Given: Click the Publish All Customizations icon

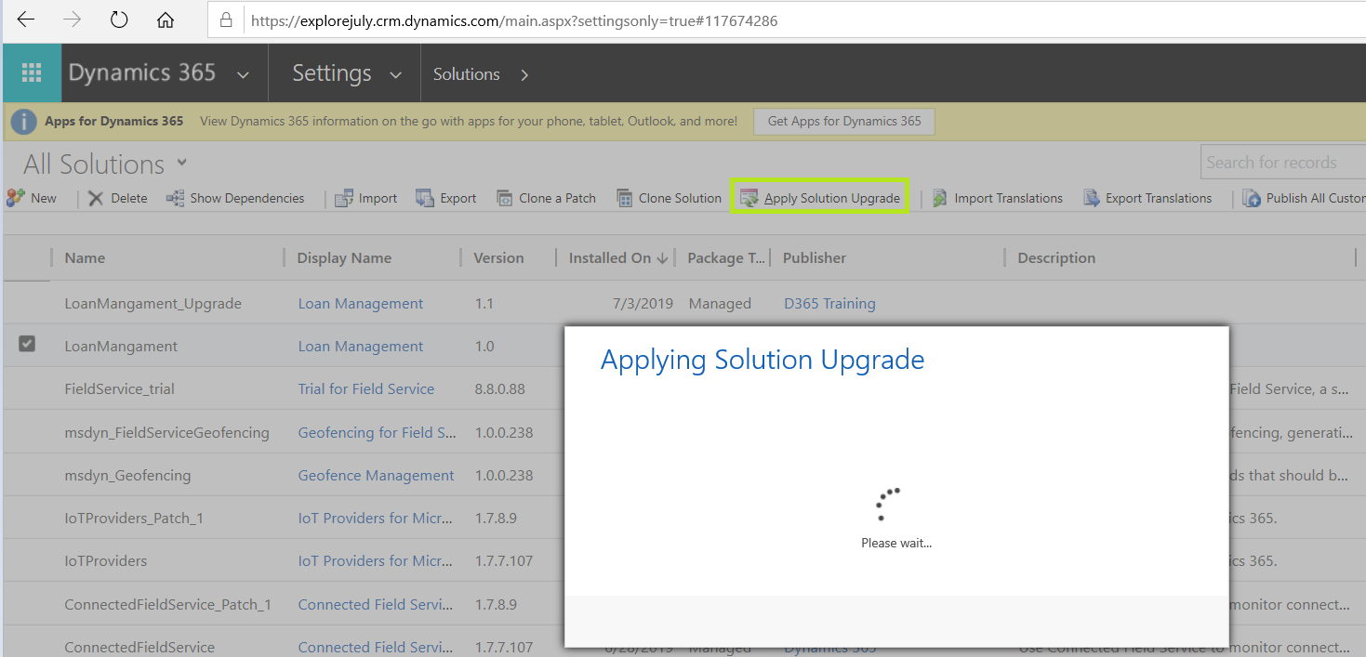Looking at the screenshot, I should (1252, 198).
